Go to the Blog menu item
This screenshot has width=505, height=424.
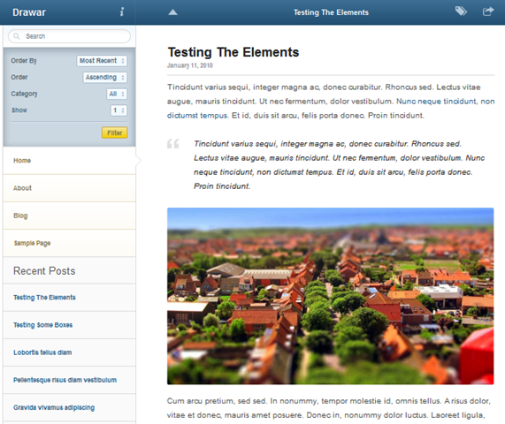[69, 216]
